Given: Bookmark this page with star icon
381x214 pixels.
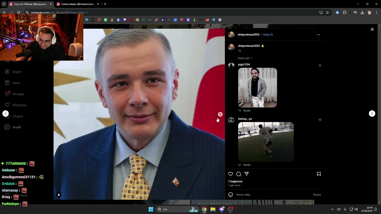Looking at the screenshot, I should click(327, 12).
